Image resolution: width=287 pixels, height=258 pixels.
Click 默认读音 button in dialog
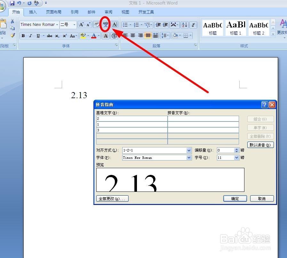(260, 145)
